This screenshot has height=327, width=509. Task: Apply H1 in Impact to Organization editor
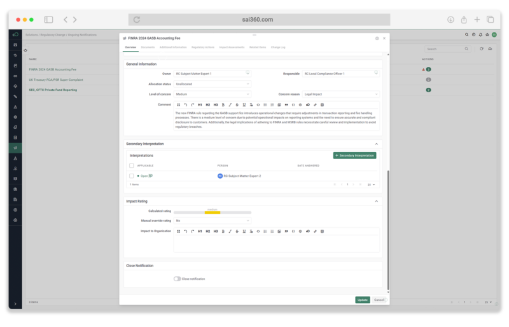click(x=200, y=232)
